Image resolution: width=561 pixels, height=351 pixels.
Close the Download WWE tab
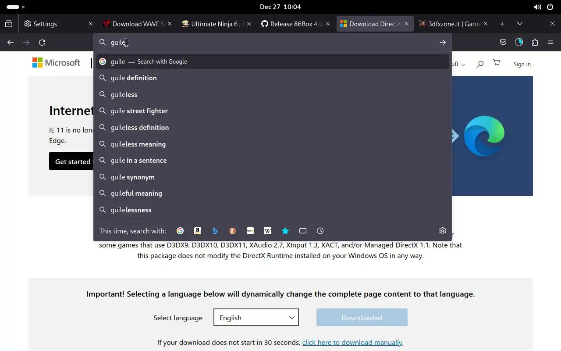[170, 24]
